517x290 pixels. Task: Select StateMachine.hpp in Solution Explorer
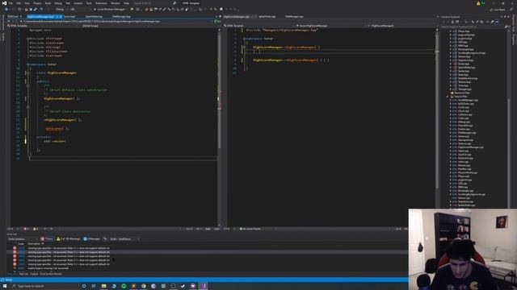point(468,78)
